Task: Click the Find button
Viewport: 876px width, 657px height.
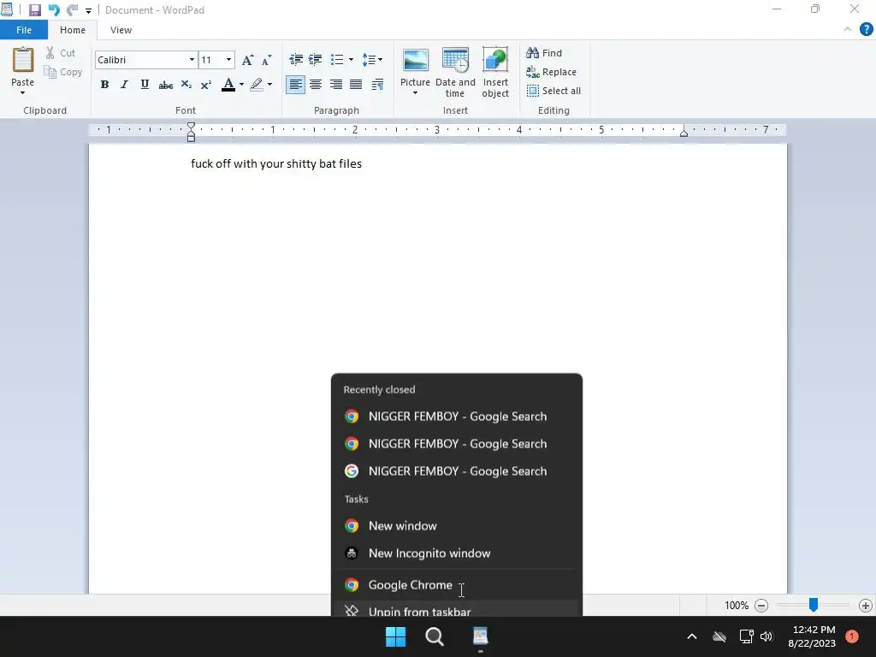Action: [544, 53]
